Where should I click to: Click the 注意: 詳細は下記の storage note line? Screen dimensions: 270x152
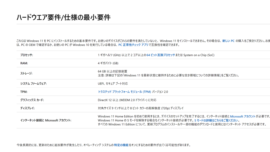pos(168,75)
